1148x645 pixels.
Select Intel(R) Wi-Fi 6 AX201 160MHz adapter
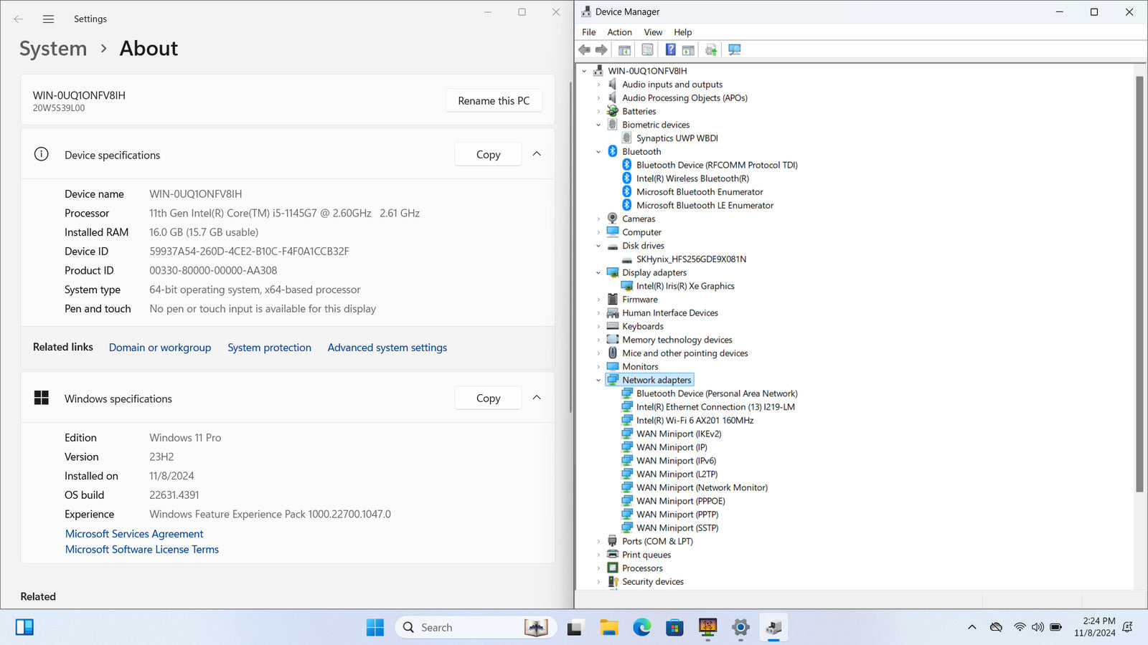[x=695, y=421]
